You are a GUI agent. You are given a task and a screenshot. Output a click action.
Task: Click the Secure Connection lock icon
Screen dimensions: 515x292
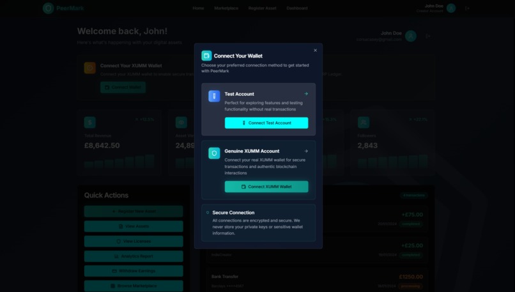pos(208,213)
